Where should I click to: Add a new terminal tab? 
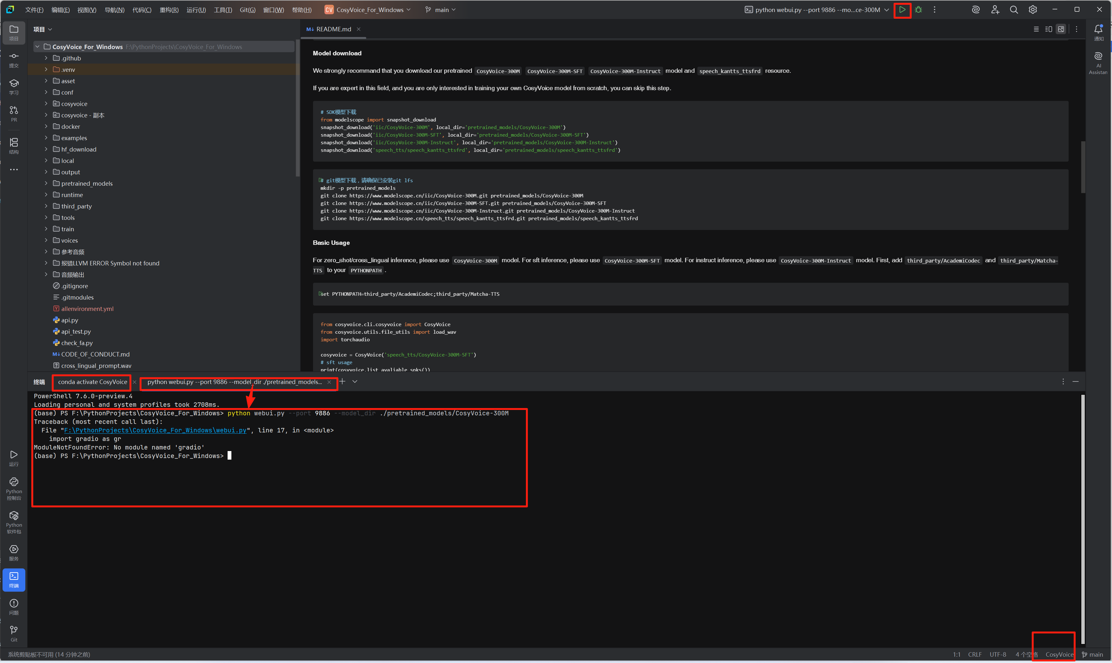(x=342, y=381)
